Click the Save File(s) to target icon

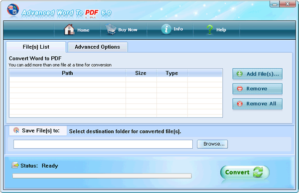(x=16, y=130)
